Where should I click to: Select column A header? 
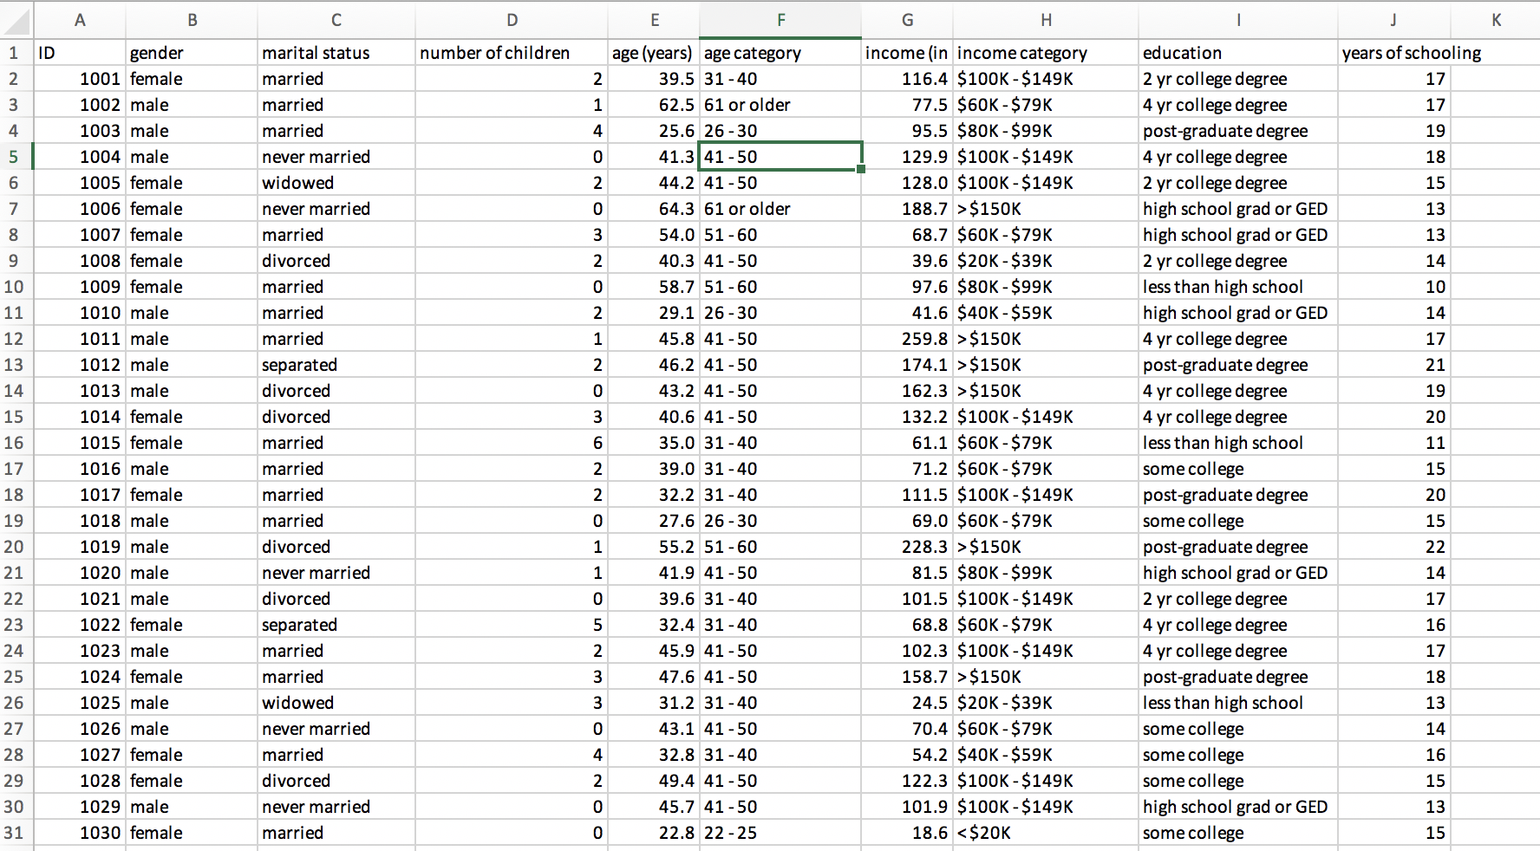click(x=80, y=20)
